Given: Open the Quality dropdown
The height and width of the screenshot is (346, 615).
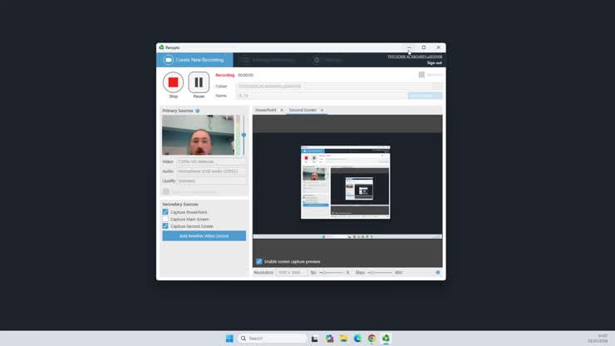Looking at the screenshot, I should pyautogui.click(x=212, y=180).
